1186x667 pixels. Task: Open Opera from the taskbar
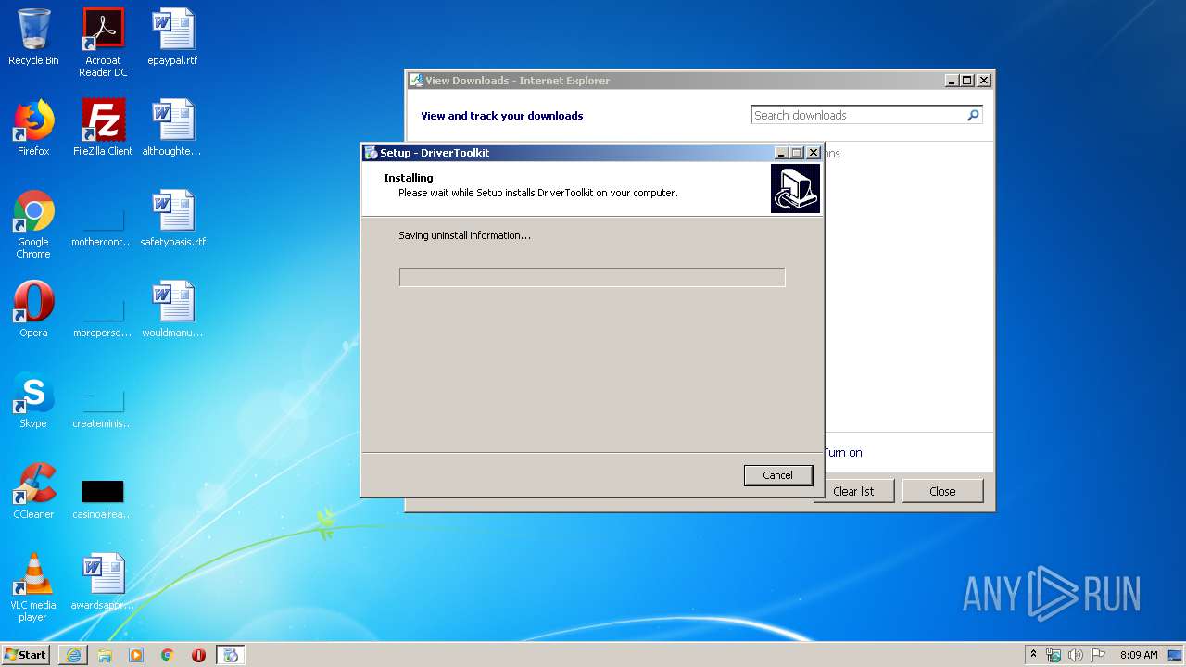coord(198,655)
